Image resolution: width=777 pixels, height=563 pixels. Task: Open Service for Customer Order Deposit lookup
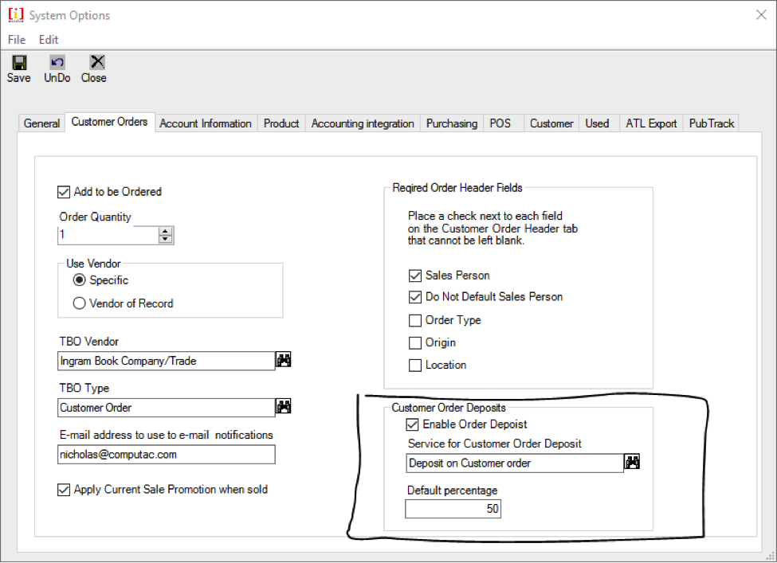coord(632,462)
